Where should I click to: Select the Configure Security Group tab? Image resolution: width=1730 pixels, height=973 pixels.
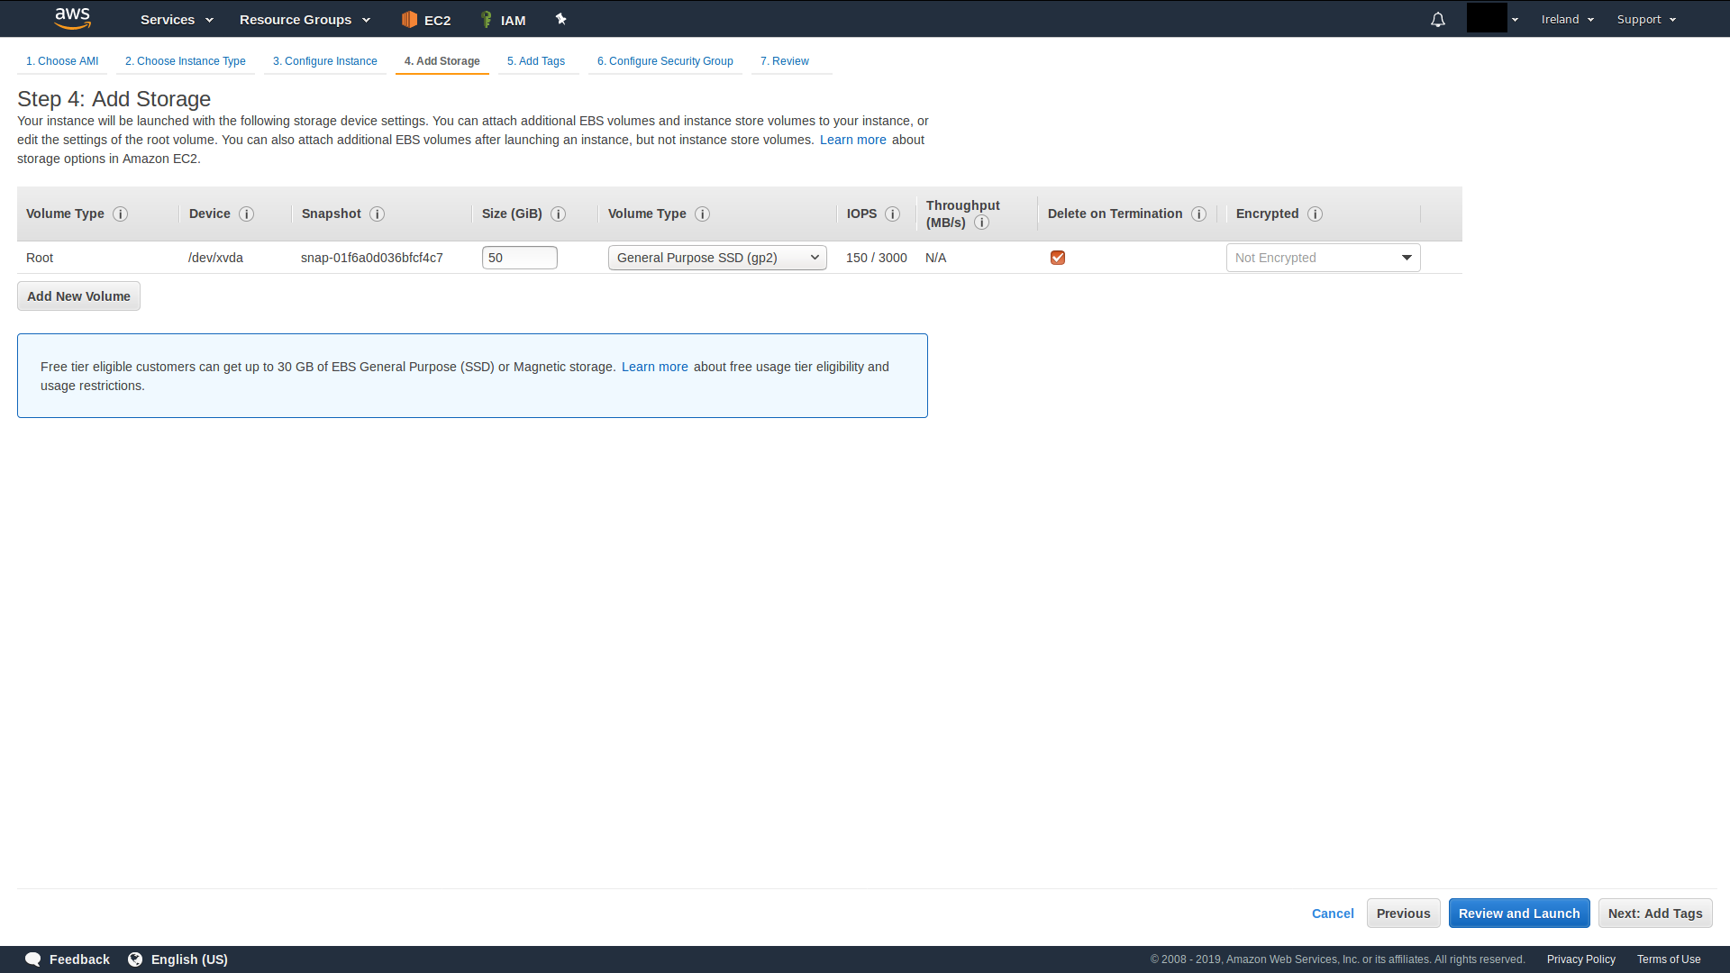click(x=664, y=60)
